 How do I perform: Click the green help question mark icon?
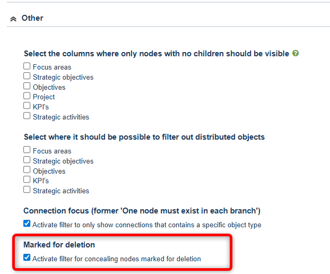[x=296, y=54]
